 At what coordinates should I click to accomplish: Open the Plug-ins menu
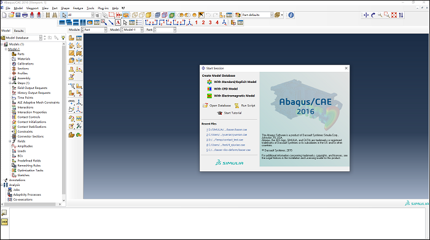coord(103,8)
